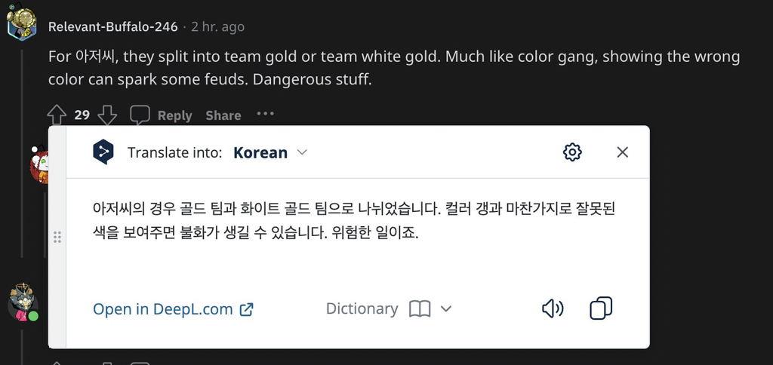The image size is (773, 365).
Task: Click the DeepL logo icon
Action: coord(103,152)
